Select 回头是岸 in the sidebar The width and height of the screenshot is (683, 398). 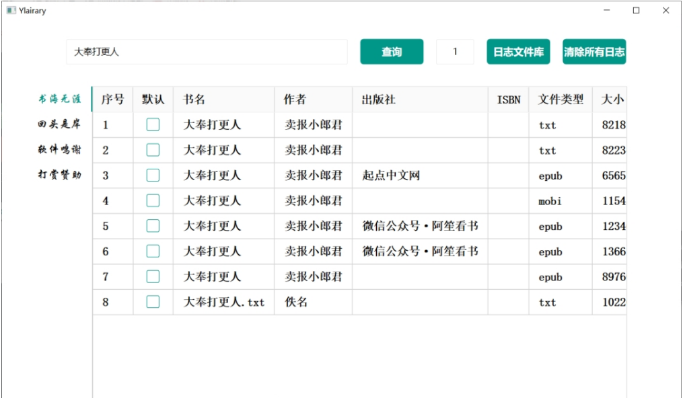tap(61, 124)
